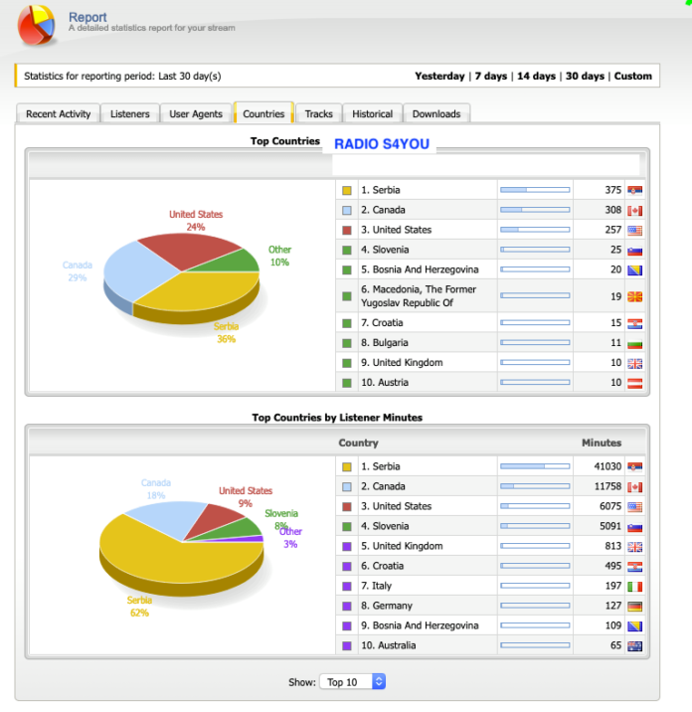Choose the 7 days reporting period
692x712 pixels.
[x=490, y=77]
